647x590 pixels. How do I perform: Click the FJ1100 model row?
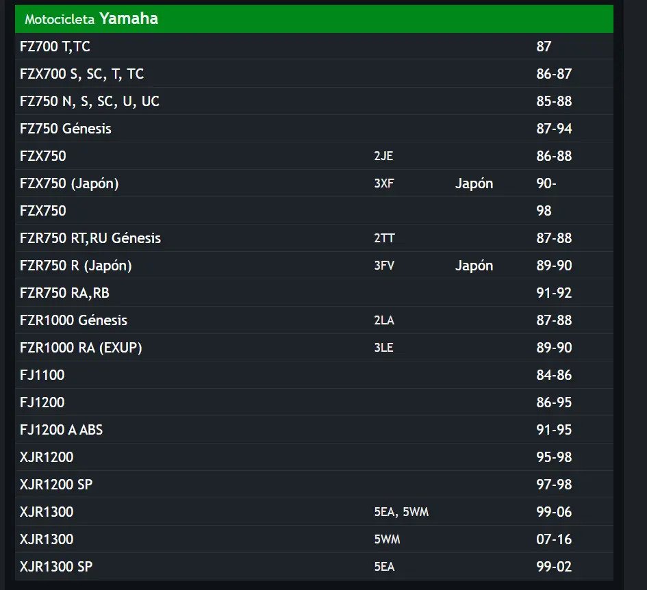(314, 375)
